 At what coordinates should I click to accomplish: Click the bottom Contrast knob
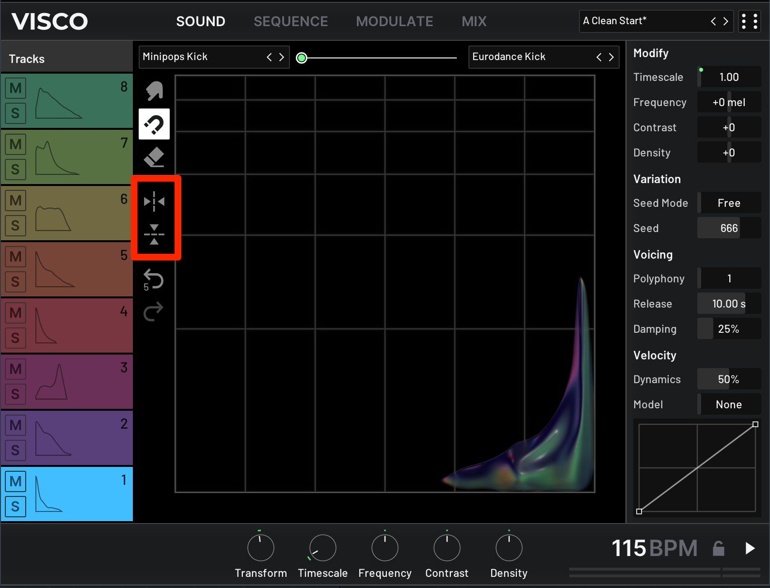(447, 548)
